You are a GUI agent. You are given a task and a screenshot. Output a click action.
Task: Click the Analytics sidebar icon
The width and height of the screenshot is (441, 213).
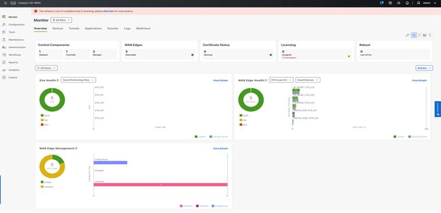[x=4, y=70]
